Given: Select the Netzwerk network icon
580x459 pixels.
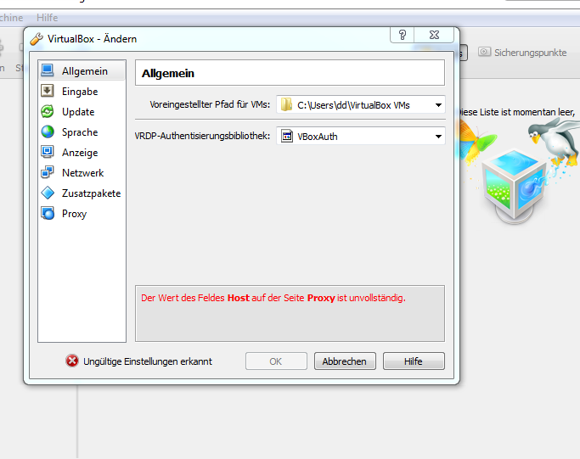Looking at the screenshot, I should pyautogui.click(x=48, y=172).
